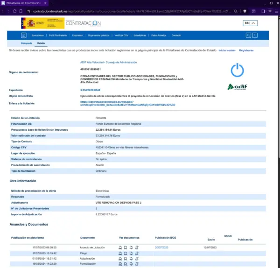Screen dimensions: 280x268
Task: Open PDF version of Anuncio de Licitación
Action: click(131, 247)
